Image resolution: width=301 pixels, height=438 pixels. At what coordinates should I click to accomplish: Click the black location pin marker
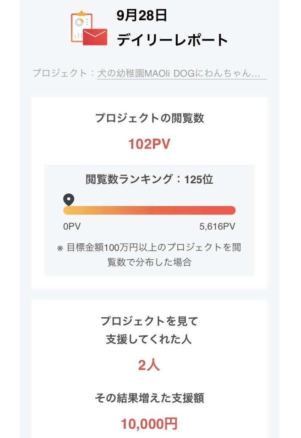68,199
